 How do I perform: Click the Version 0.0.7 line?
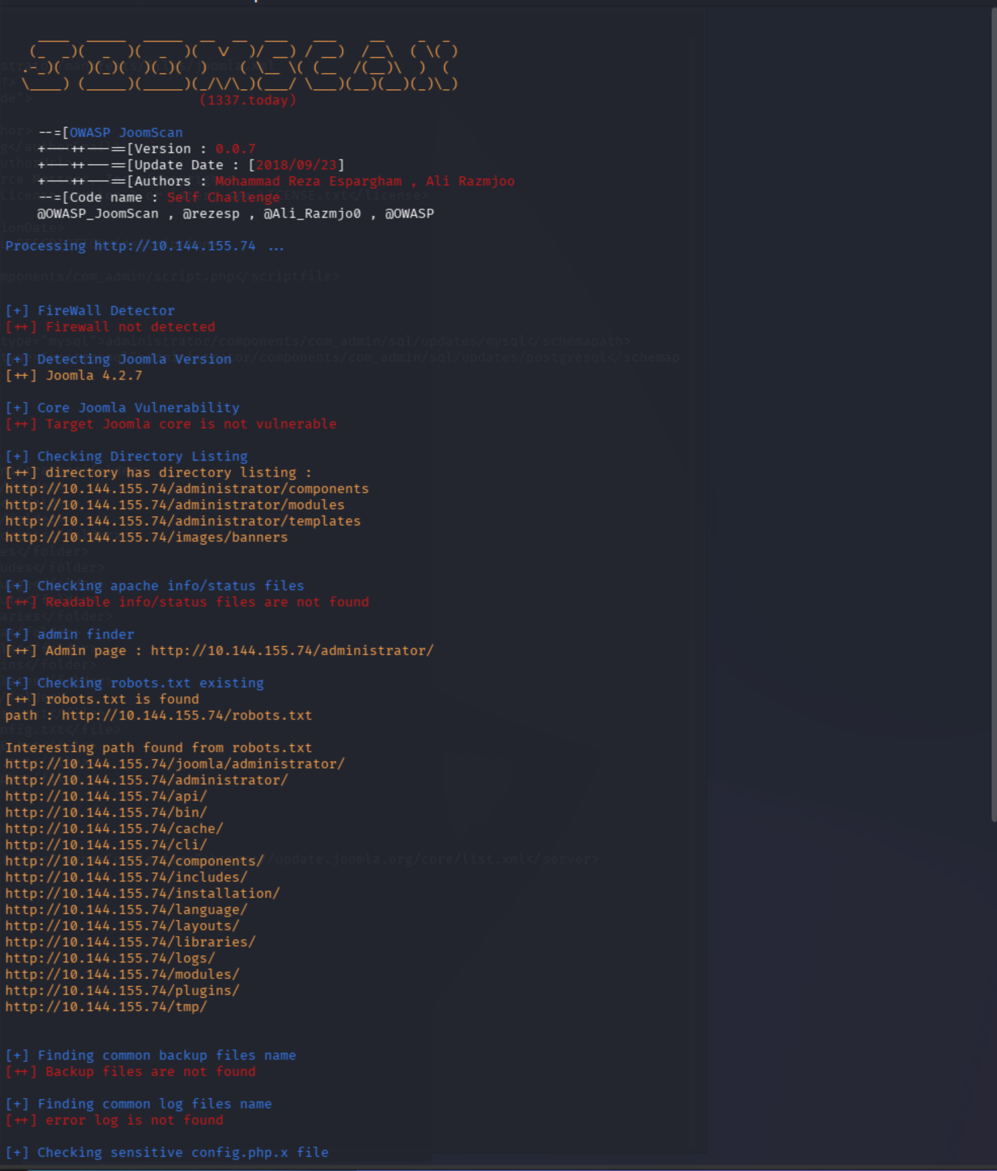[x=146, y=148]
